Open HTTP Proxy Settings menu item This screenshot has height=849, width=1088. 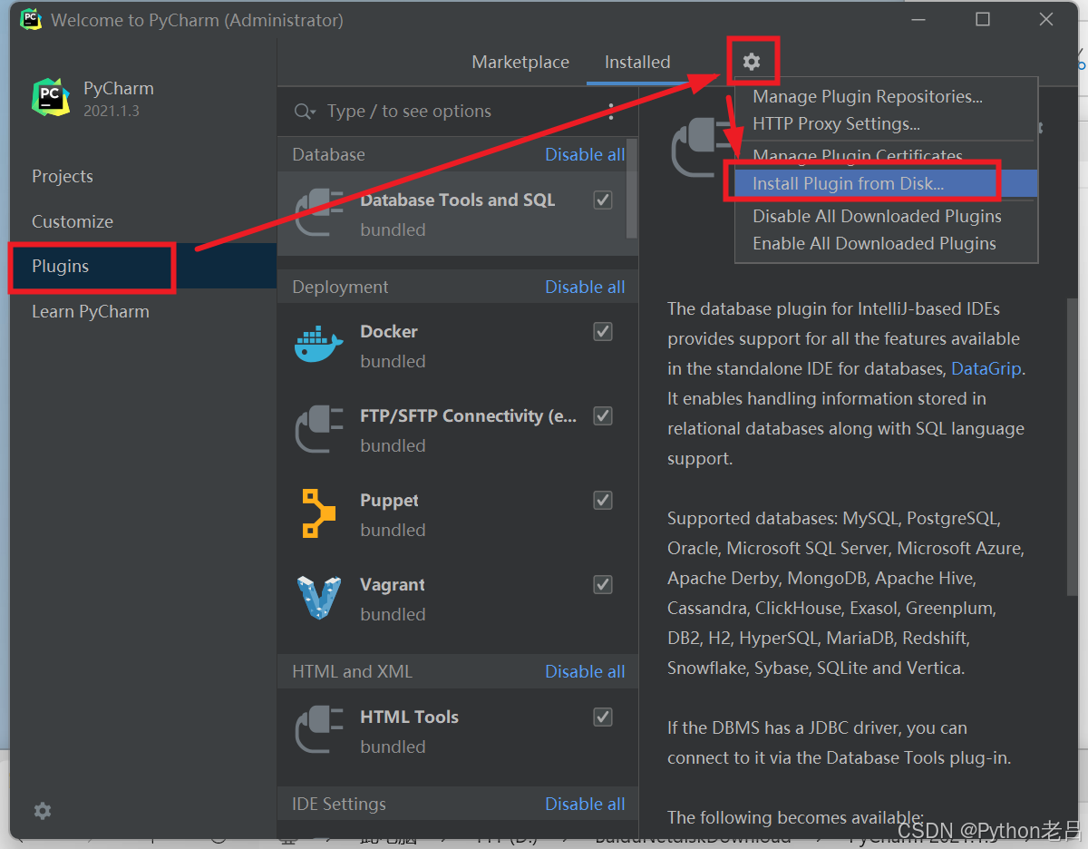coord(836,123)
